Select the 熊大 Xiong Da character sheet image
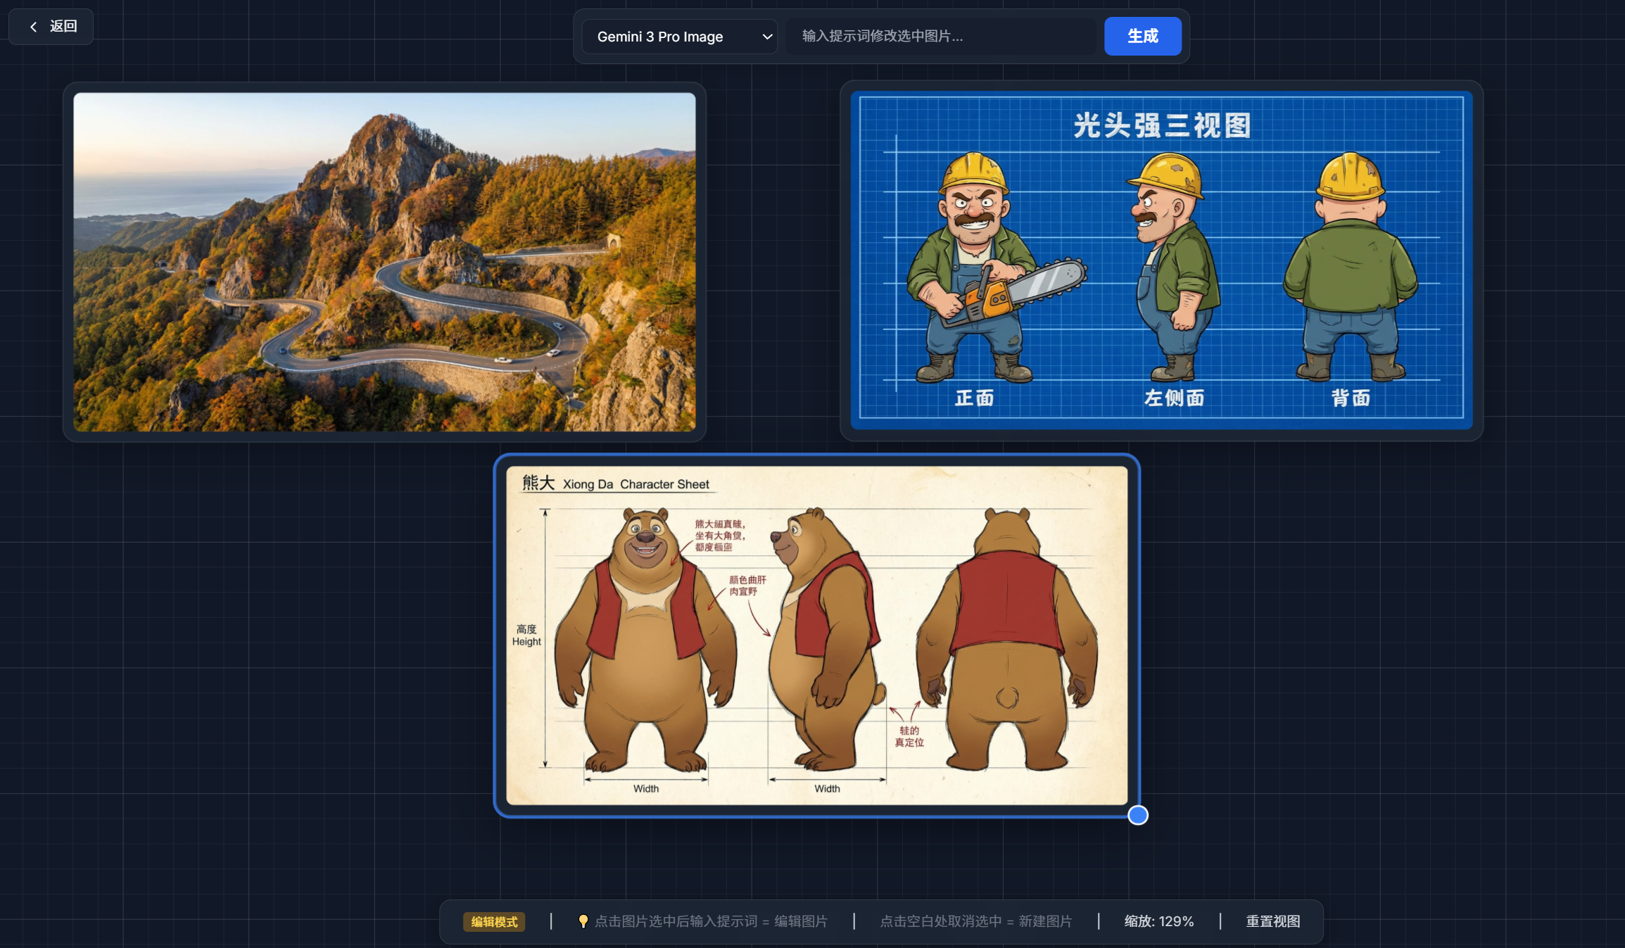The image size is (1625, 948). (x=816, y=635)
